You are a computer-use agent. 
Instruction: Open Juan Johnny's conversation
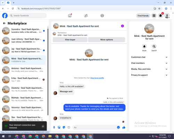click(x=24, y=41)
